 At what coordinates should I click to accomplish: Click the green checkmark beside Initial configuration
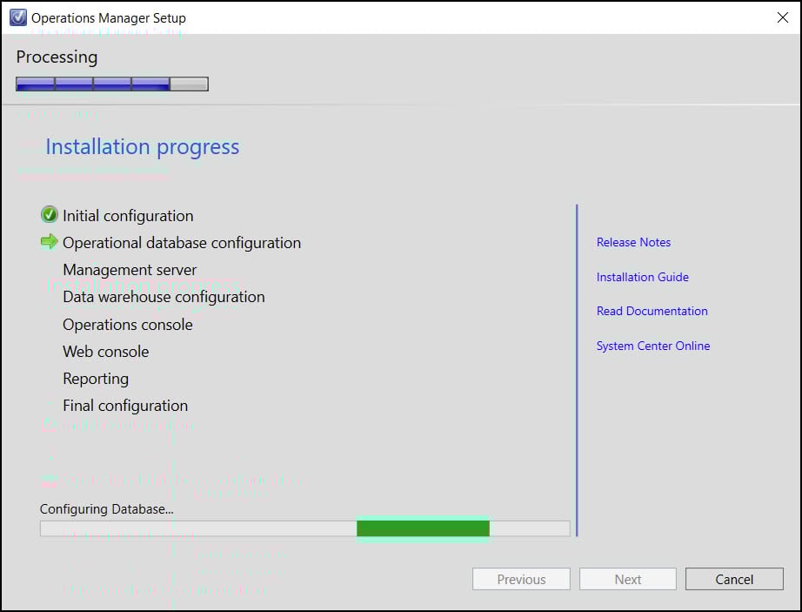pos(49,215)
